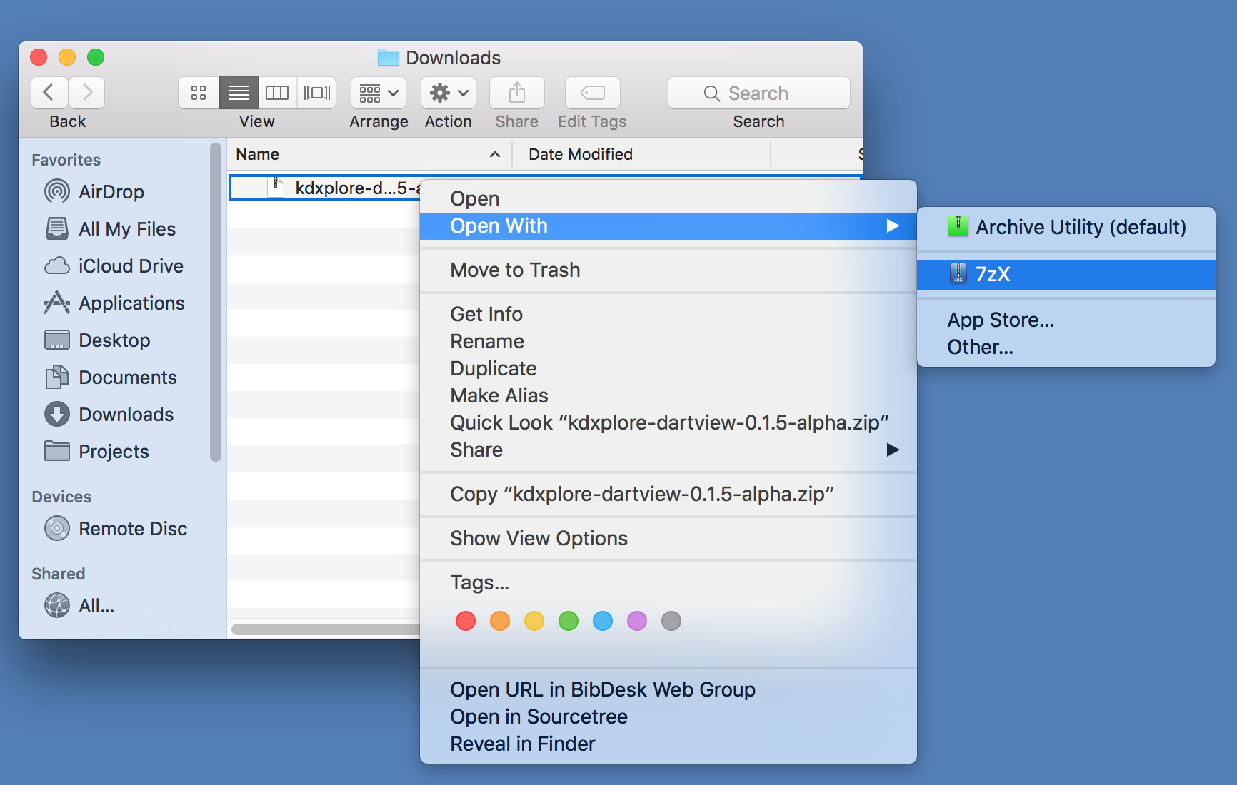The image size is (1237, 785).
Task: Go forward using the right chevron
Action: pos(87,93)
